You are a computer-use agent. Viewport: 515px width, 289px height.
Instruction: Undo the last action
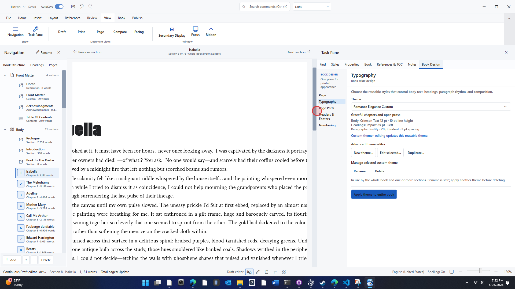82,6
